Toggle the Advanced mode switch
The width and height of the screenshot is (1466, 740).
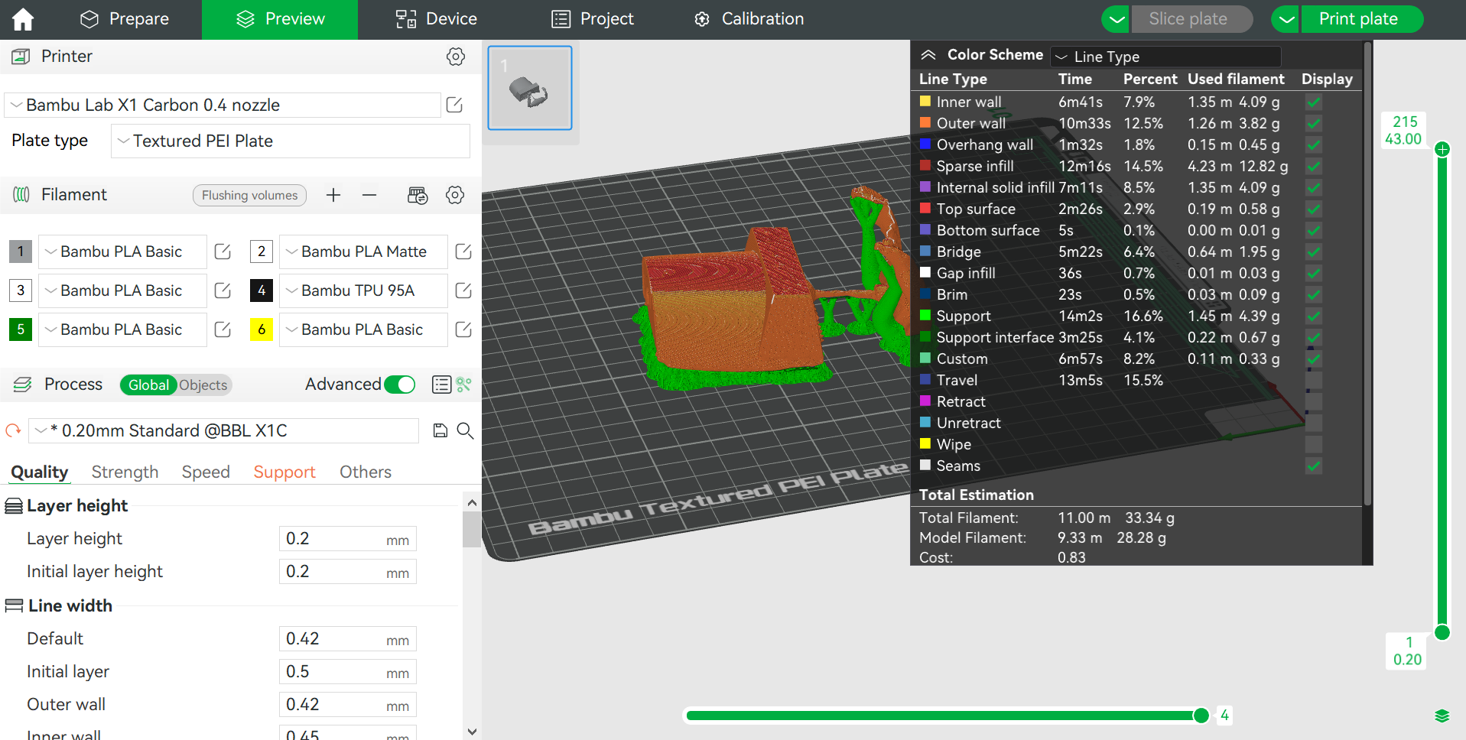click(400, 385)
